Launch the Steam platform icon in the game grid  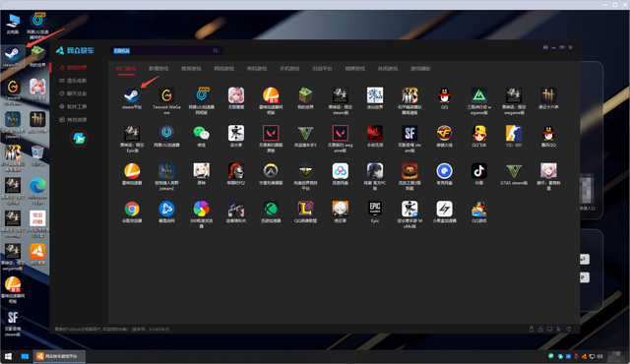(x=131, y=95)
